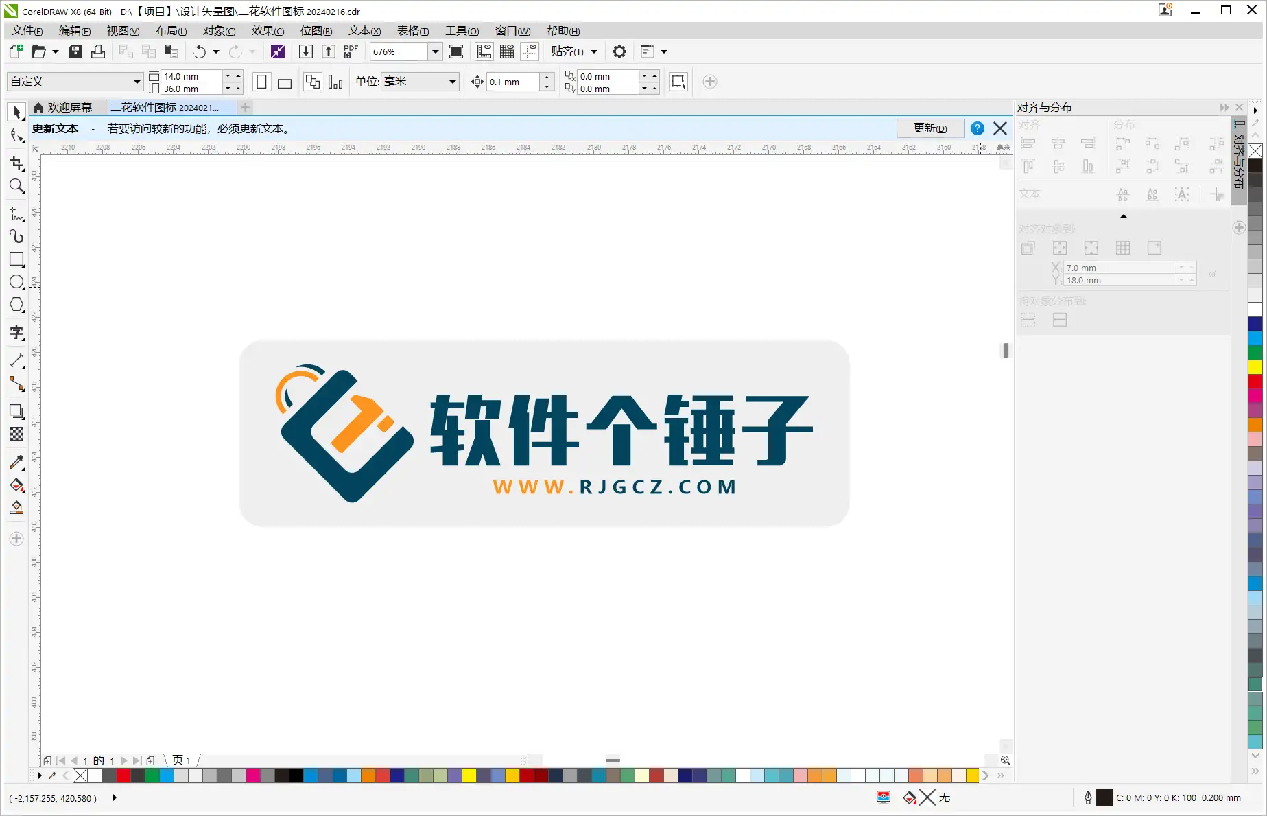Select the Polygon tool
Image resolution: width=1267 pixels, height=816 pixels.
click(16, 305)
